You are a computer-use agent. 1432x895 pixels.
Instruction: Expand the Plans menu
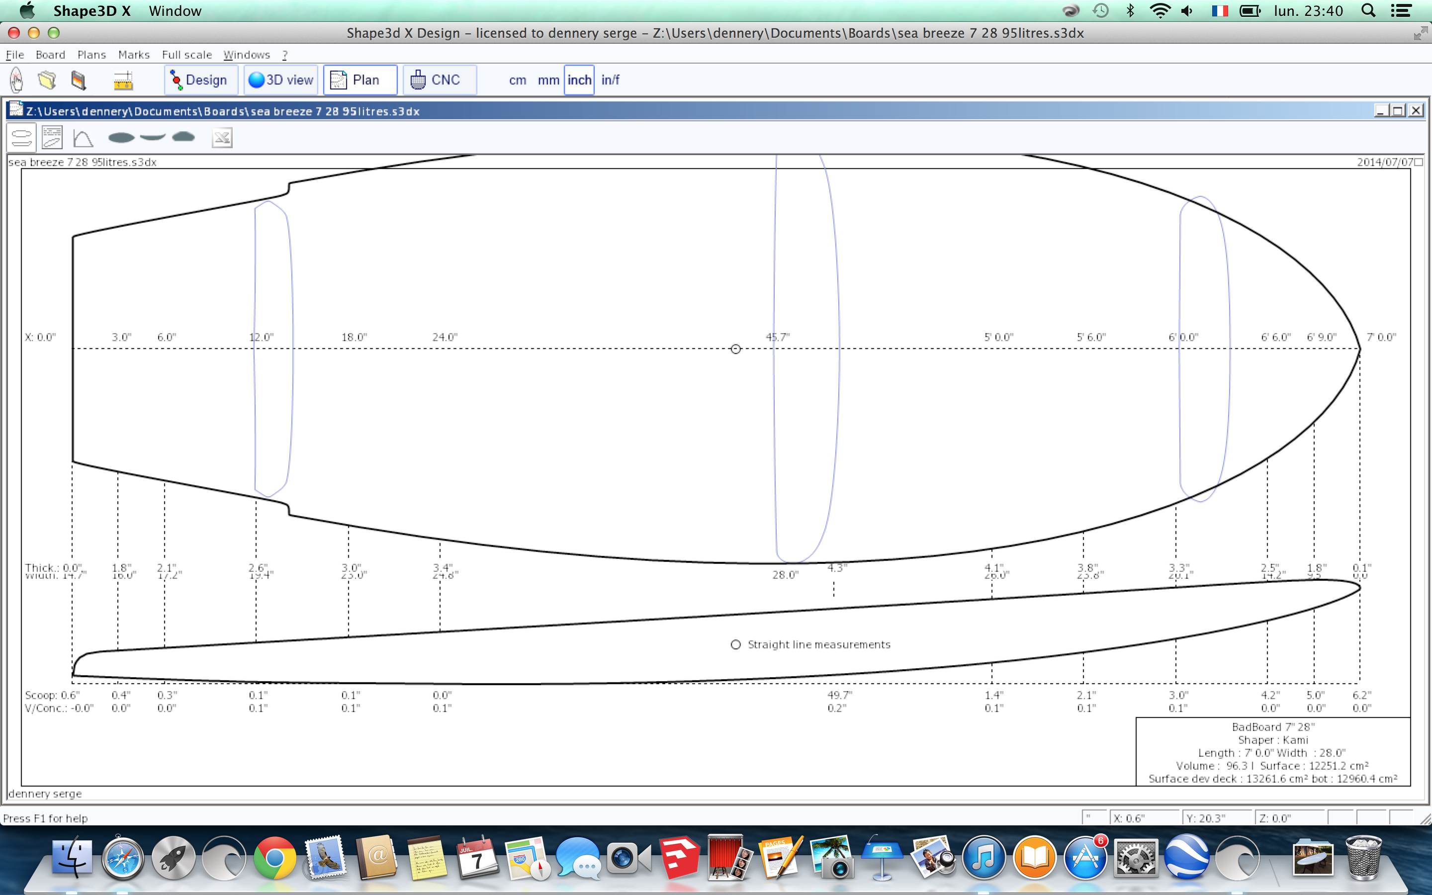tap(91, 55)
